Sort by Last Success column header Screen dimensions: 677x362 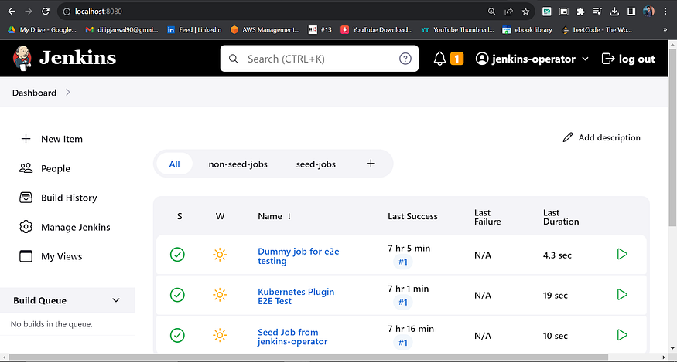click(x=412, y=216)
